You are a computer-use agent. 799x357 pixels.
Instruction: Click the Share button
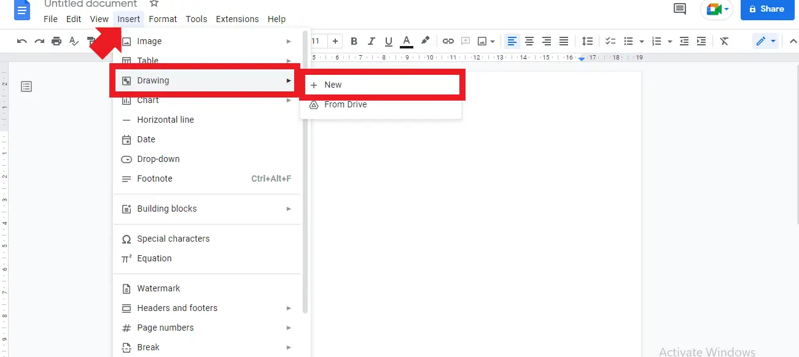[767, 9]
